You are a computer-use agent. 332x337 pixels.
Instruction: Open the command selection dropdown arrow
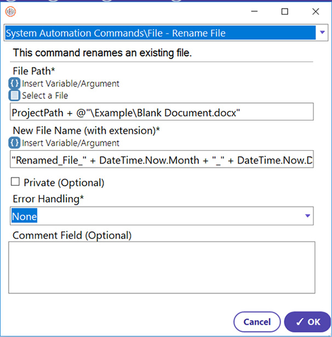pyautogui.click(x=322, y=32)
